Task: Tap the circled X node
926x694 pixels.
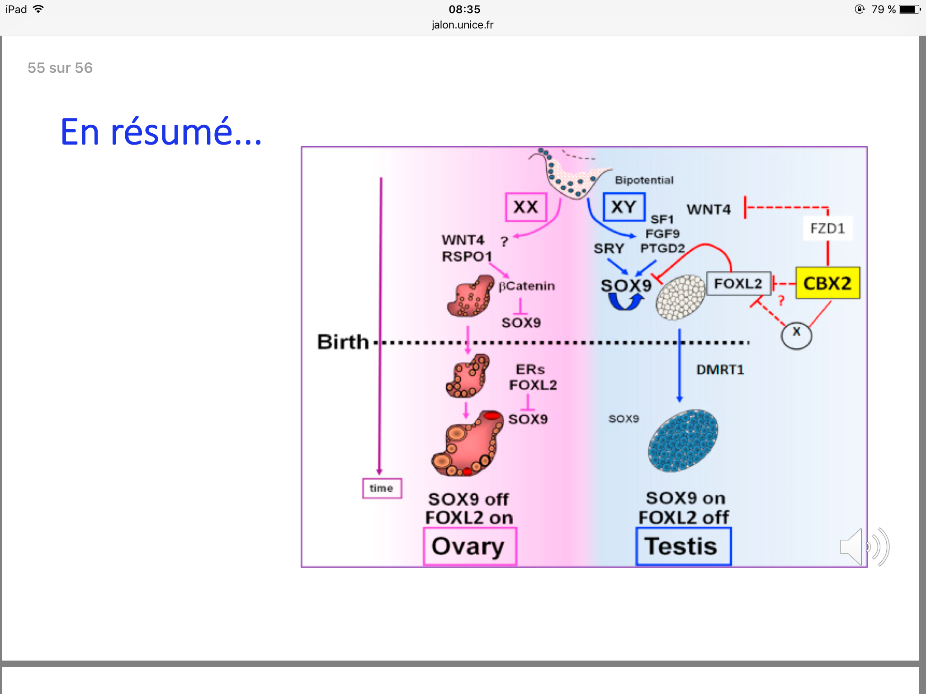Action: coord(796,335)
